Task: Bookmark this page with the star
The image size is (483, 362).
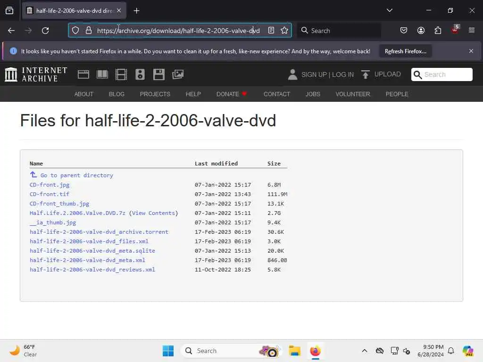Action: tap(284, 31)
